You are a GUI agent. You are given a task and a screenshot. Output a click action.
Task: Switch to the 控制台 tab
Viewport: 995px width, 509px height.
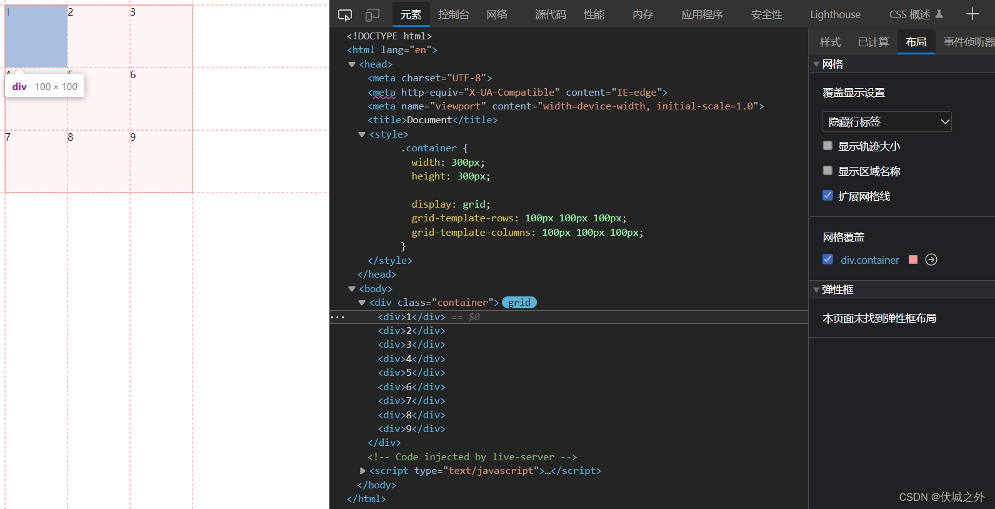coord(454,14)
